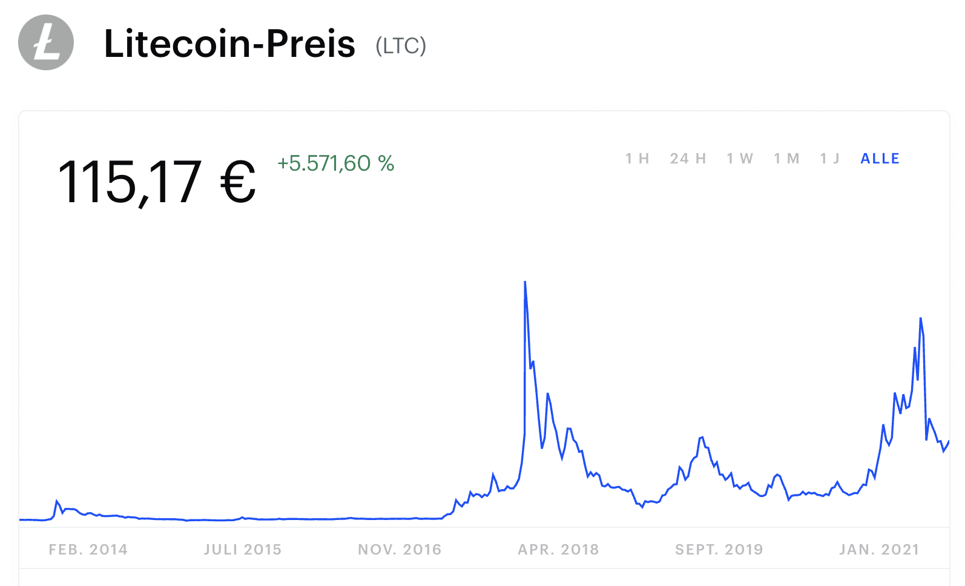Click the JAN. 2021 axis label

pyautogui.click(x=879, y=550)
